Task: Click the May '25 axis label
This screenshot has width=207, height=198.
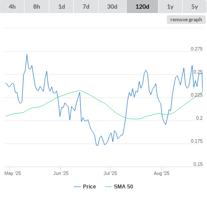Action: click(13, 173)
